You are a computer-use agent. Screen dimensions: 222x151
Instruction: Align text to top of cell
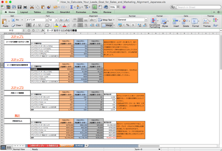75,20
